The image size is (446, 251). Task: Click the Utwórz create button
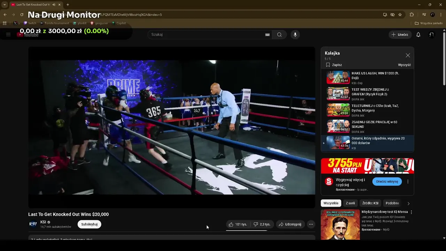point(400,35)
